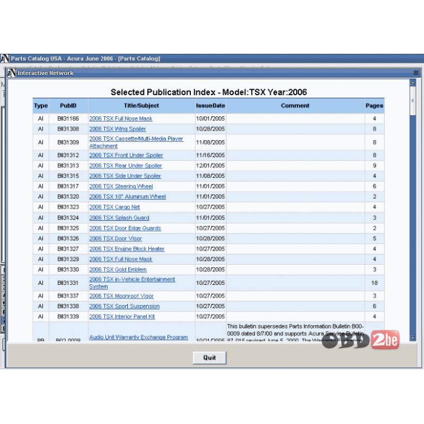Select PubID cell BII31320

coord(68,197)
